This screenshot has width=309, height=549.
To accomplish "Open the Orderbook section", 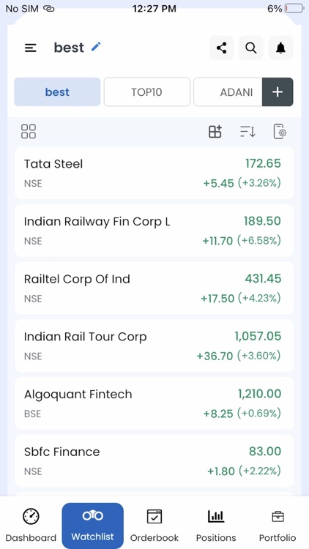I will (x=154, y=526).
